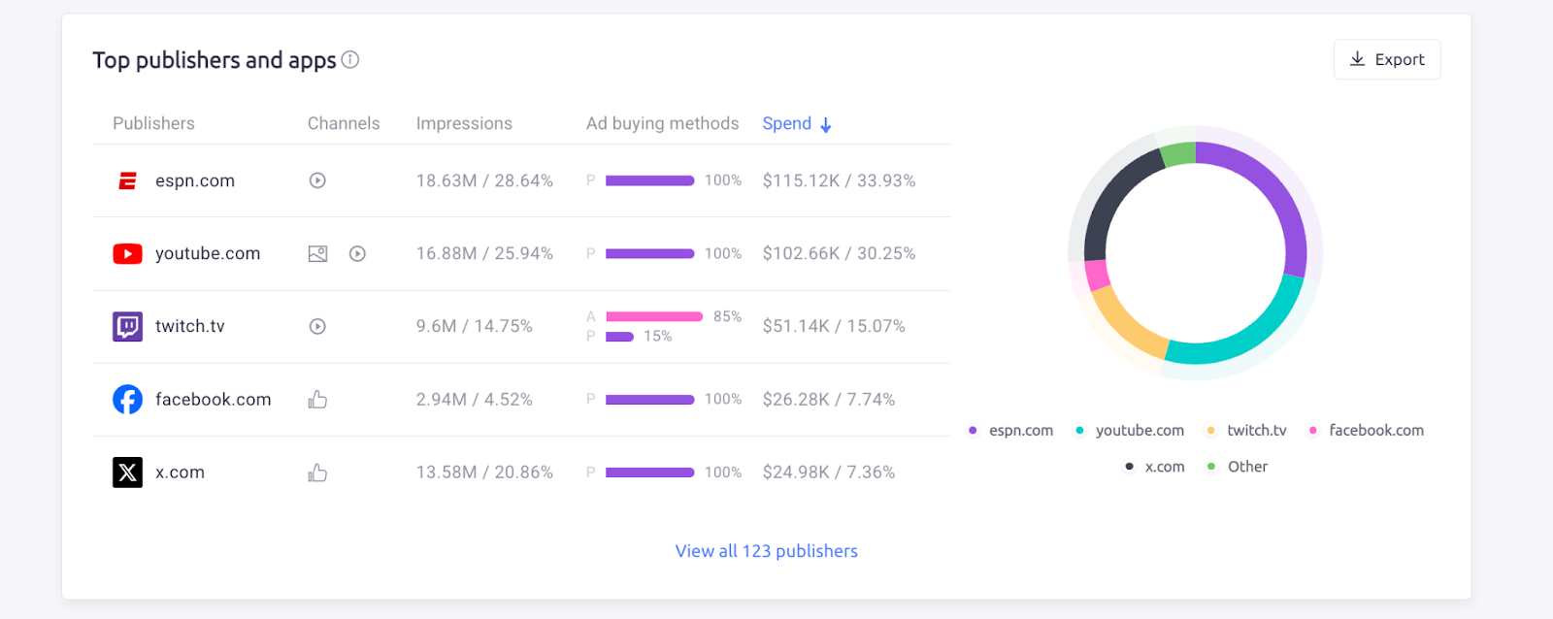
Task: Click the X.com logo icon
Action: (x=126, y=472)
